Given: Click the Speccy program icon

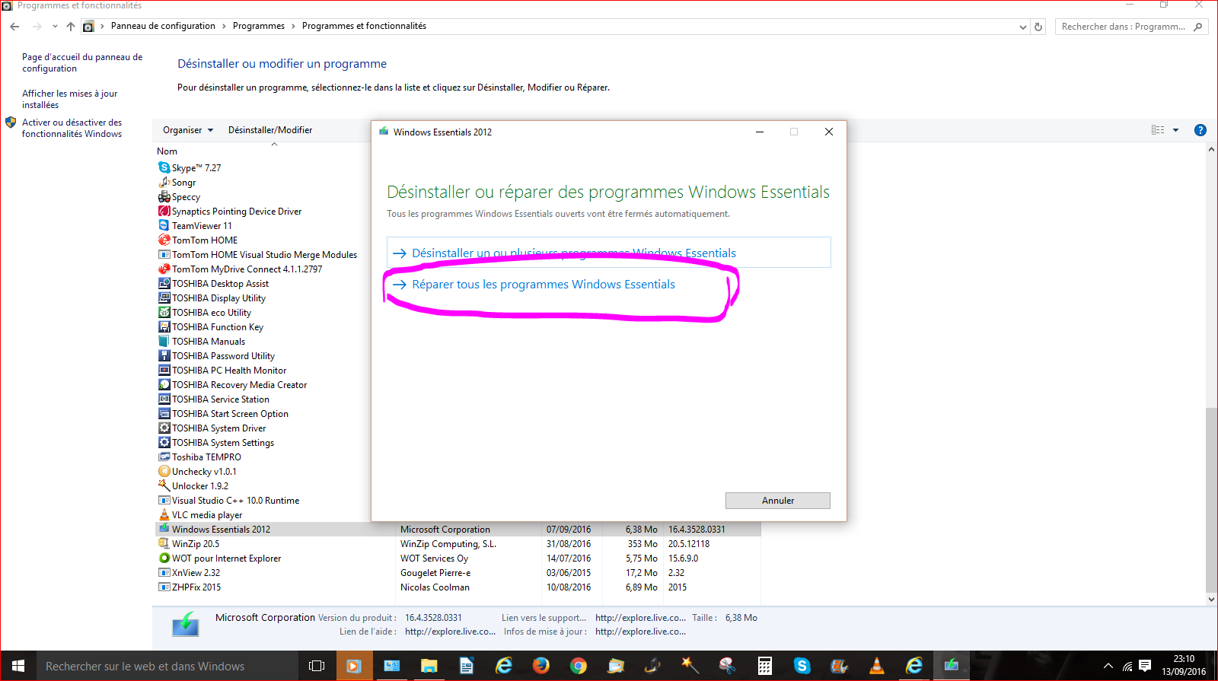Looking at the screenshot, I should coord(164,196).
